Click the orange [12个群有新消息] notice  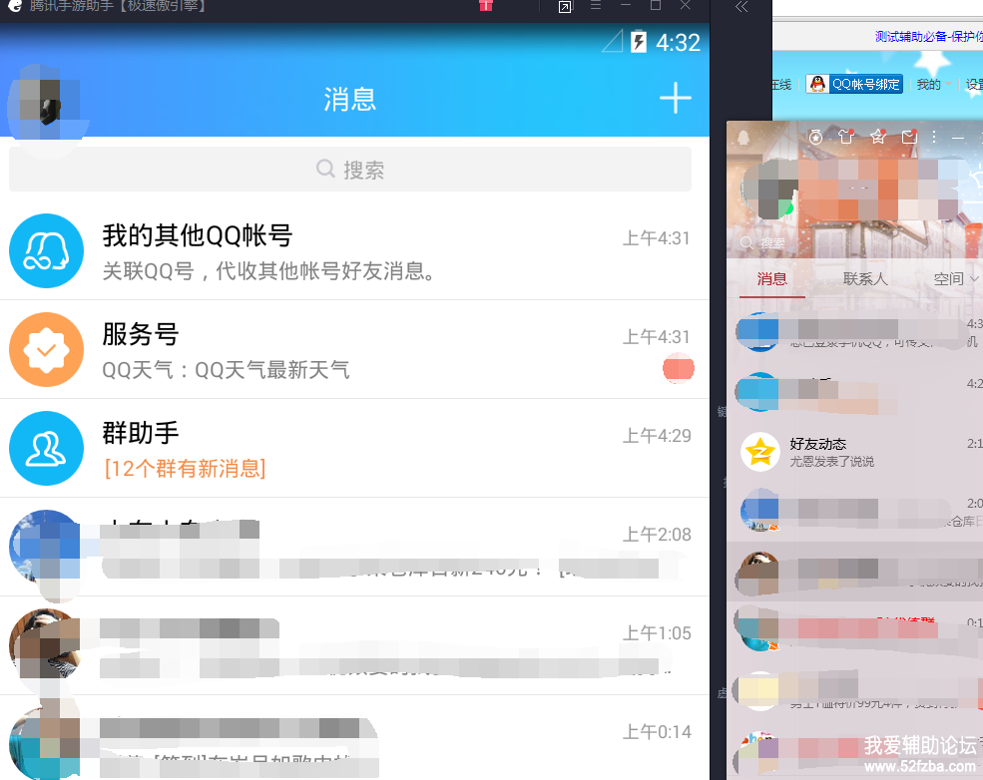coord(185,468)
